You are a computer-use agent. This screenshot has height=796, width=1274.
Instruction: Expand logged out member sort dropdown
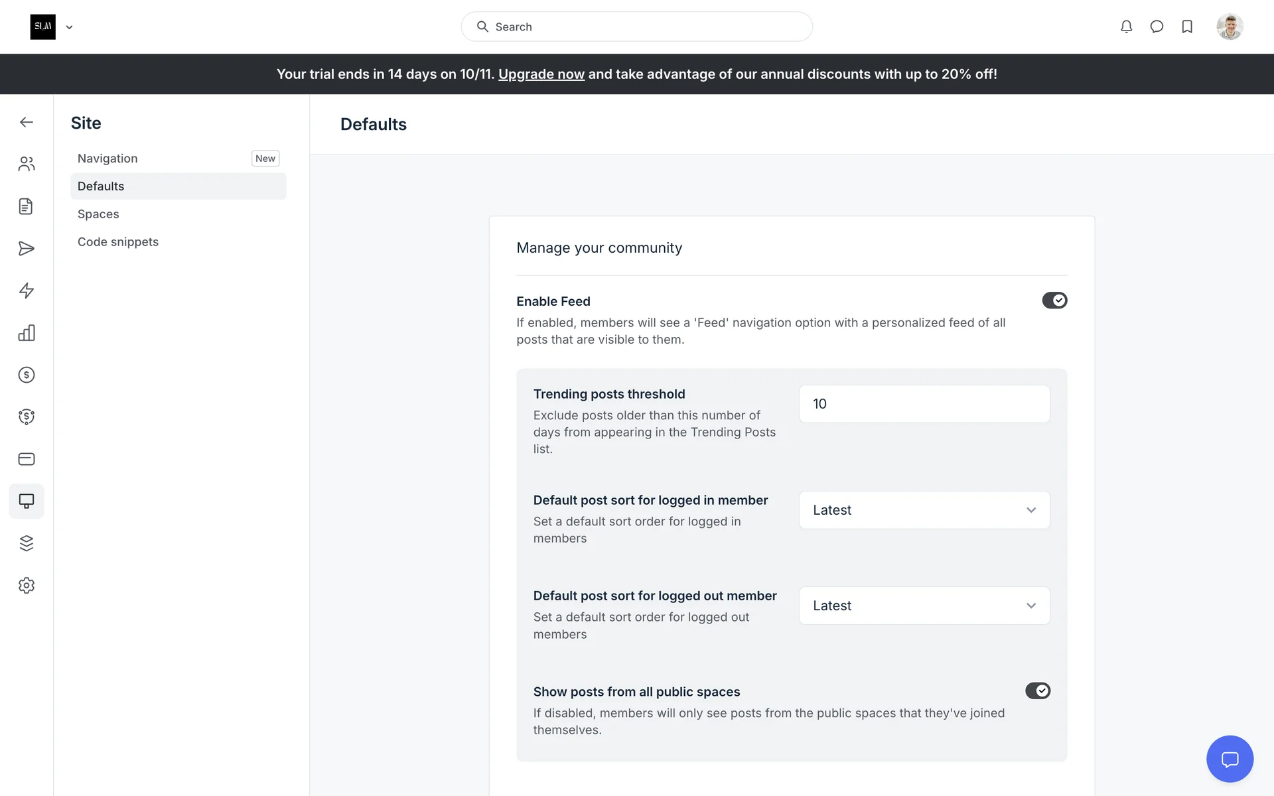point(924,606)
